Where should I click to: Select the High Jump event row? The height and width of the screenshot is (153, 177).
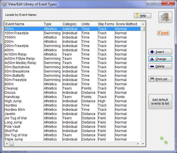(13, 101)
